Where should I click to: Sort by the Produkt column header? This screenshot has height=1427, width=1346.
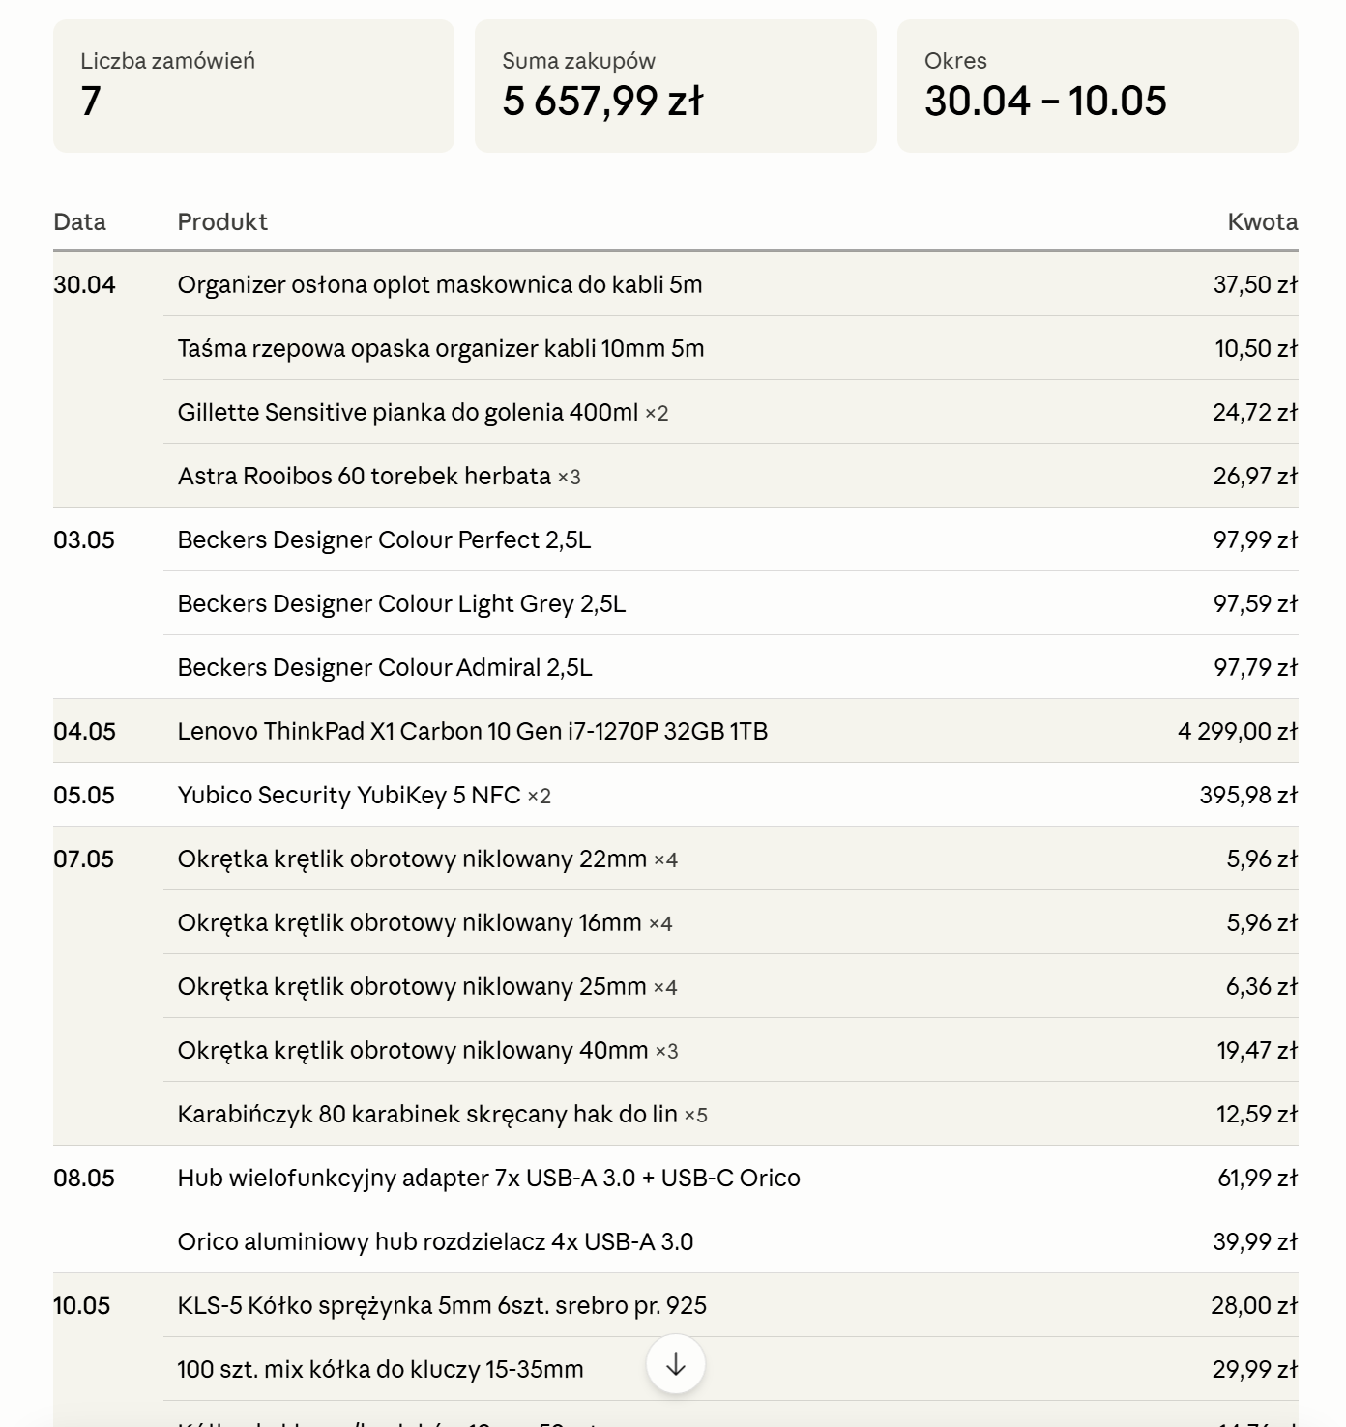coord(222,221)
